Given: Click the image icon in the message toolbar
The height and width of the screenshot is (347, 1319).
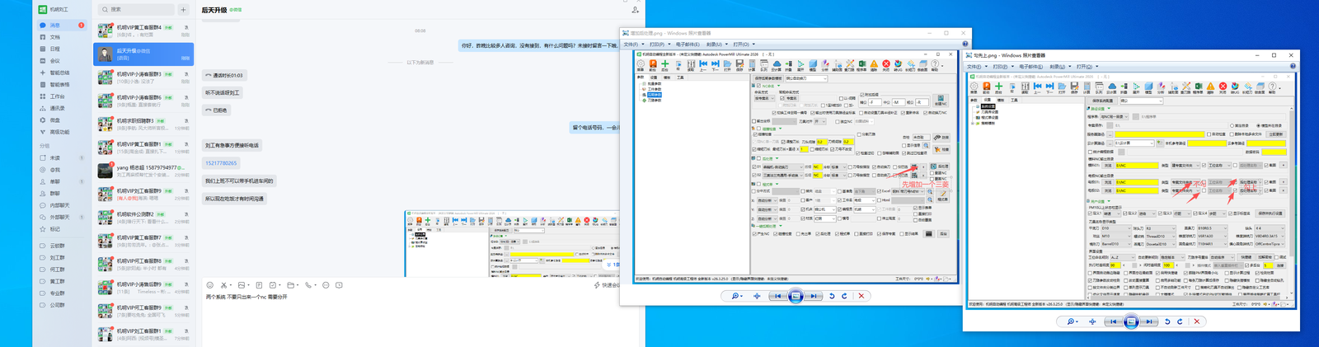Looking at the screenshot, I should point(241,285).
